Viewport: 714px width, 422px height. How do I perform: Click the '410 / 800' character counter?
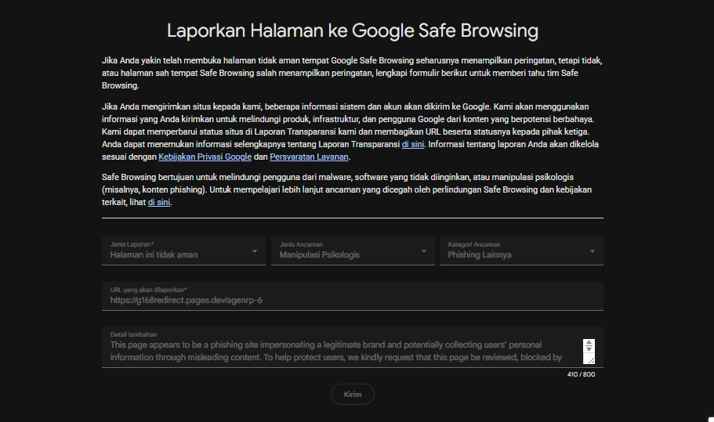point(581,374)
